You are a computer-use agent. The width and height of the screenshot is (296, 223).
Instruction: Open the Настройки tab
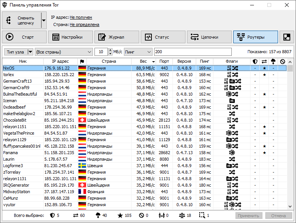coord(70,37)
